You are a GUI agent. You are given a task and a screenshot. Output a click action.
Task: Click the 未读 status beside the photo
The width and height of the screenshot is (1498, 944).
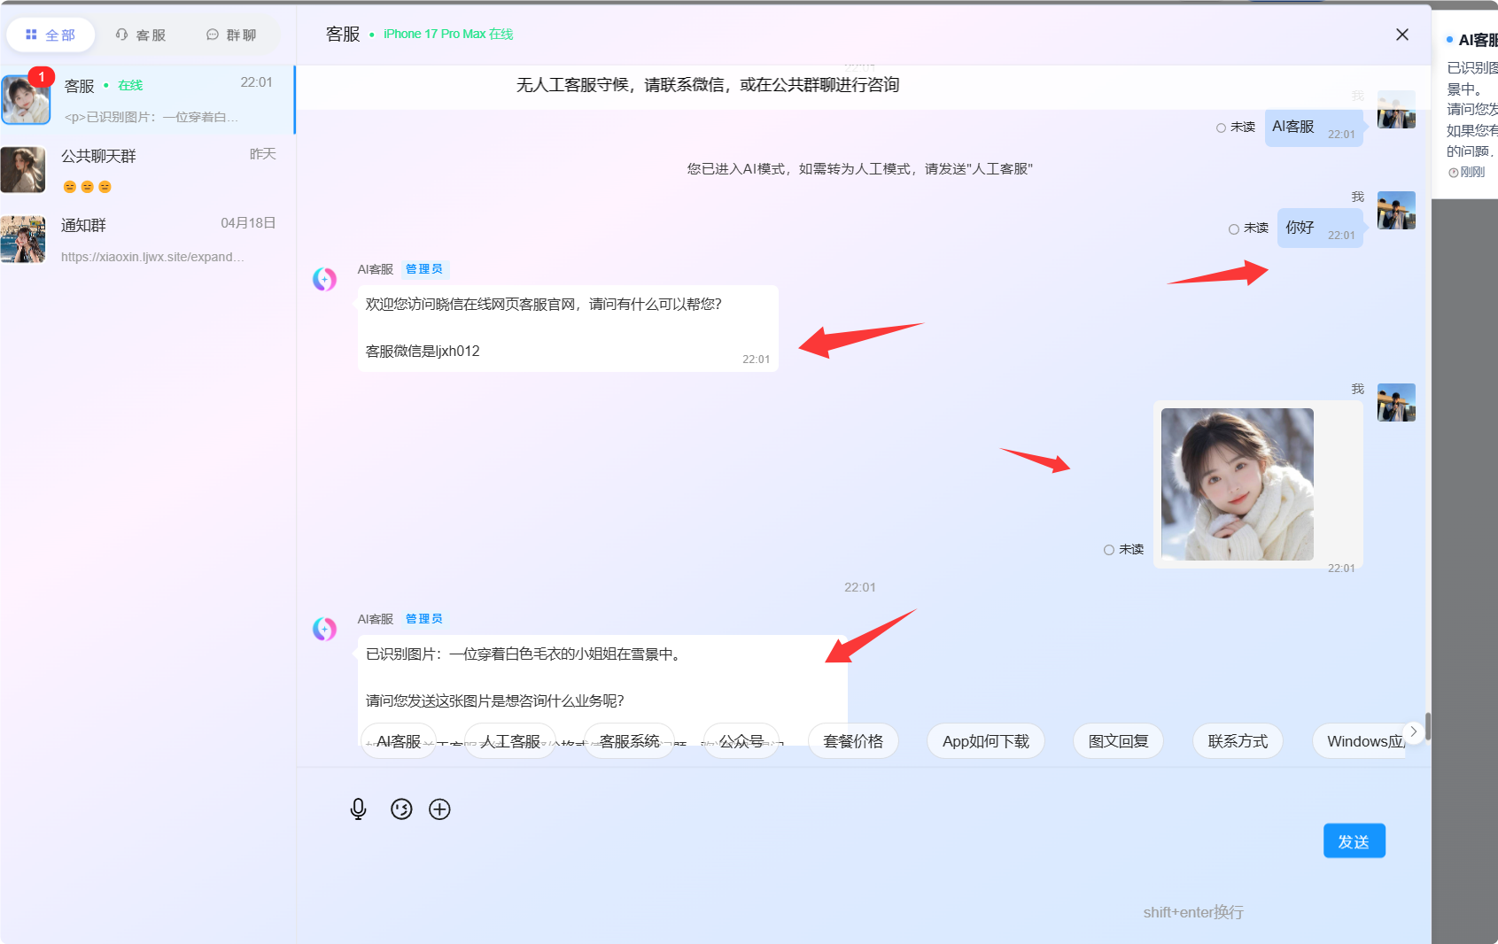(1123, 550)
